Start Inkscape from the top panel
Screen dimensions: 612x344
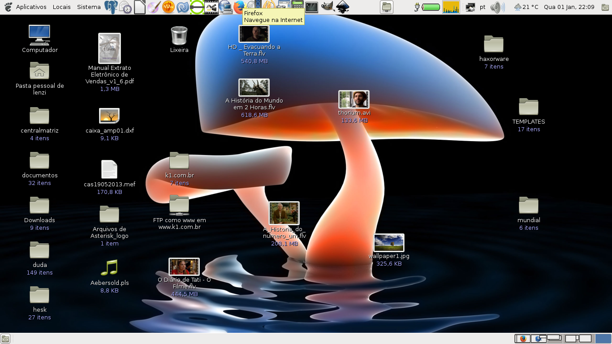tap(343, 7)
